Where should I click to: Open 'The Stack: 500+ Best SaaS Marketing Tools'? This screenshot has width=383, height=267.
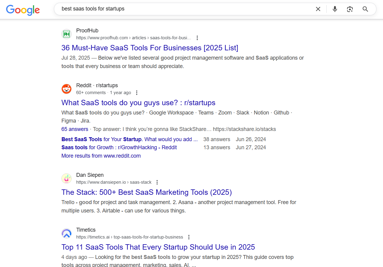coord(147,192)
